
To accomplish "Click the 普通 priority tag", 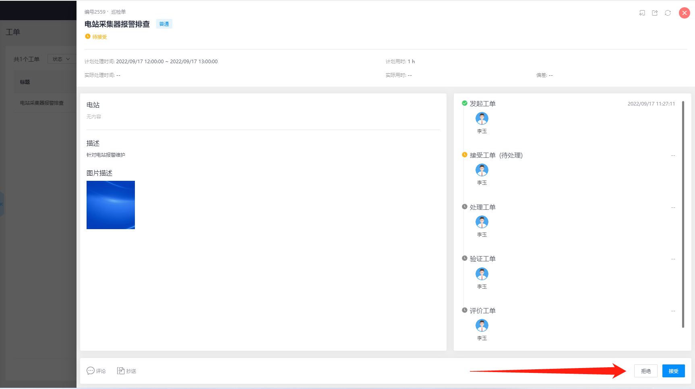I will pos(164,24).
